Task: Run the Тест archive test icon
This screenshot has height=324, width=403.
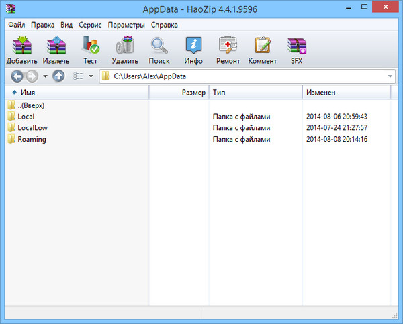Action: coord(90,50)
